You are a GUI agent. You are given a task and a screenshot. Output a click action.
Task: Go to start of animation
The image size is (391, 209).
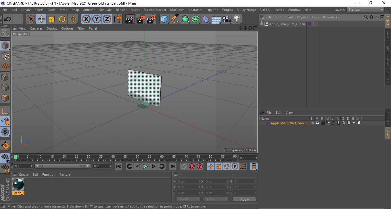point(119,166)
